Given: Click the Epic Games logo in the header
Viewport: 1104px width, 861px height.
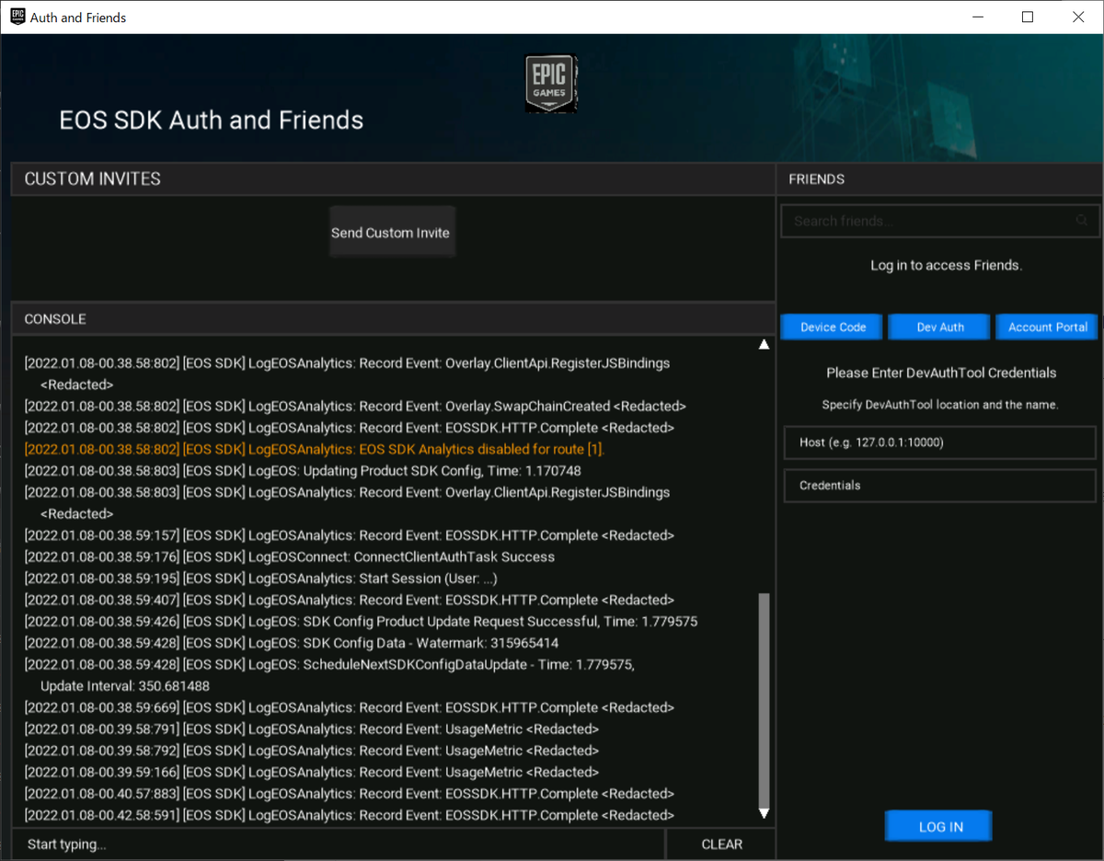Looking at the screenshot, I should click(550, 83).
